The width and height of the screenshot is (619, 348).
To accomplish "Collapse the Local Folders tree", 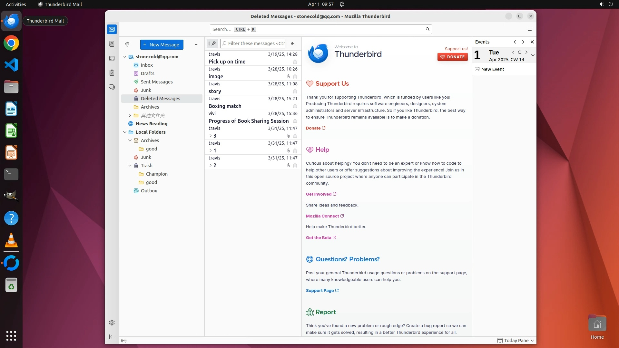I will click(x=125, y=132).
